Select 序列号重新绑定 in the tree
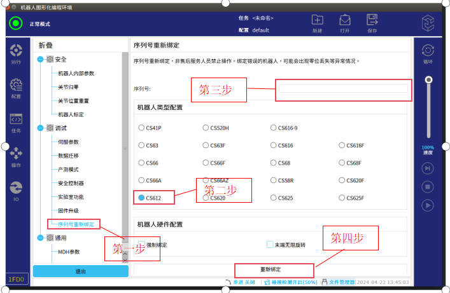450x293 pixels. pyautogui.click(x=76, y=224)
